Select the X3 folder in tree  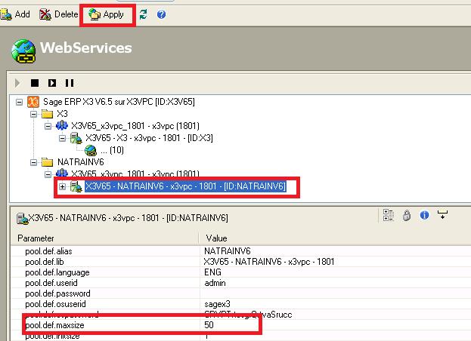click(x=62, y=114)
